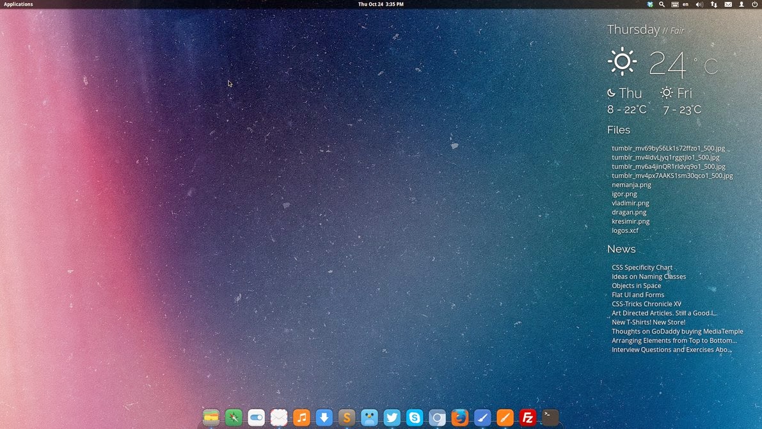This screenshot has width=762, height=429.
Task: Click the mail envelope icon in the tray
Action: pos(727,4)
